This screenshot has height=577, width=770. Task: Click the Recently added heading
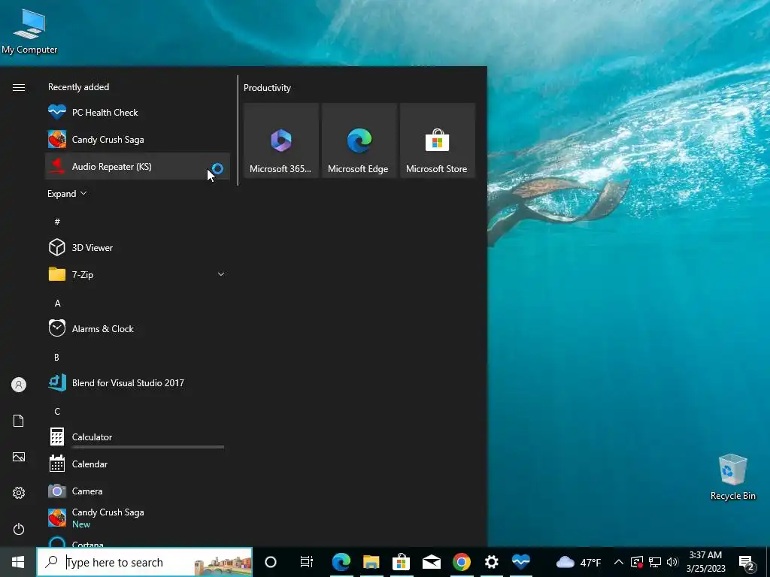pyautogui.click(x=78, y=87)
